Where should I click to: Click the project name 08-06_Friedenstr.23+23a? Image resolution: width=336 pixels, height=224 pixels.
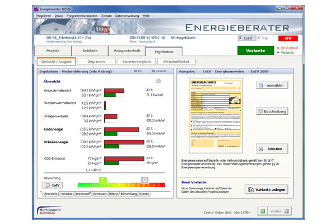pos(68,38)
